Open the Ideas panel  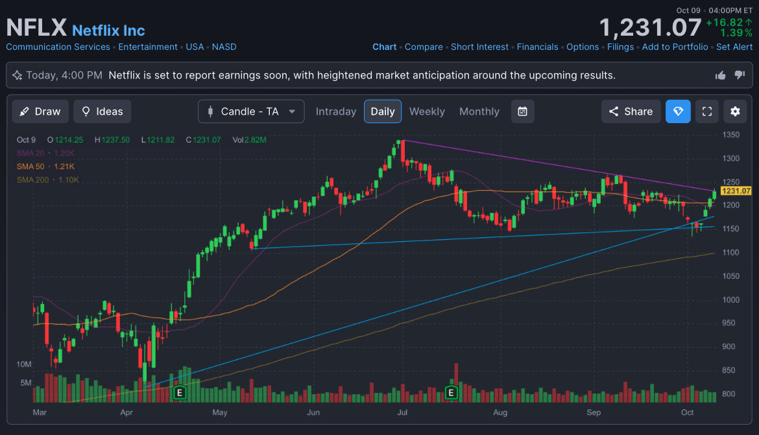point(102,111)
